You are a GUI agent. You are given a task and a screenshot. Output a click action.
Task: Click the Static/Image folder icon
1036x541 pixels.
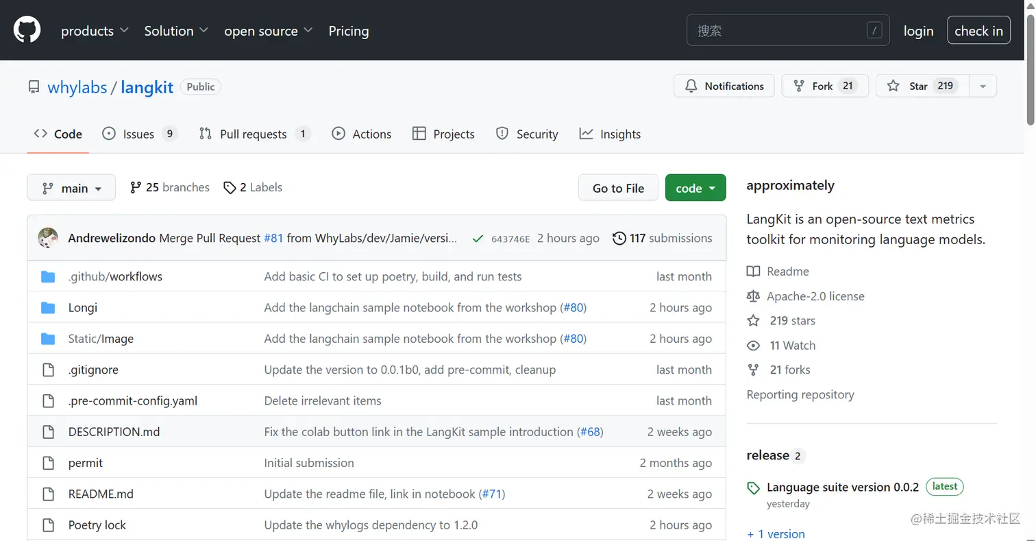(x=48, y=339)
